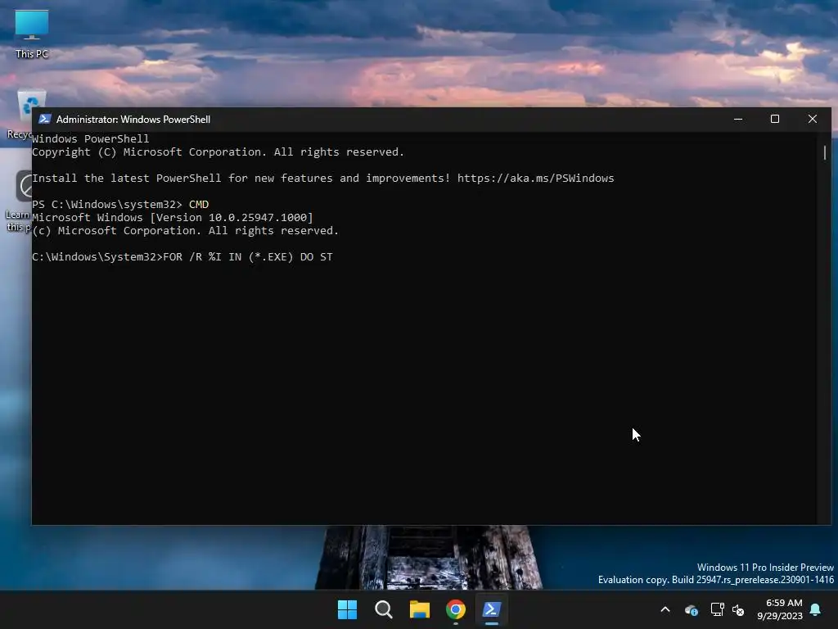Open the notification bell

coord(816,609)
